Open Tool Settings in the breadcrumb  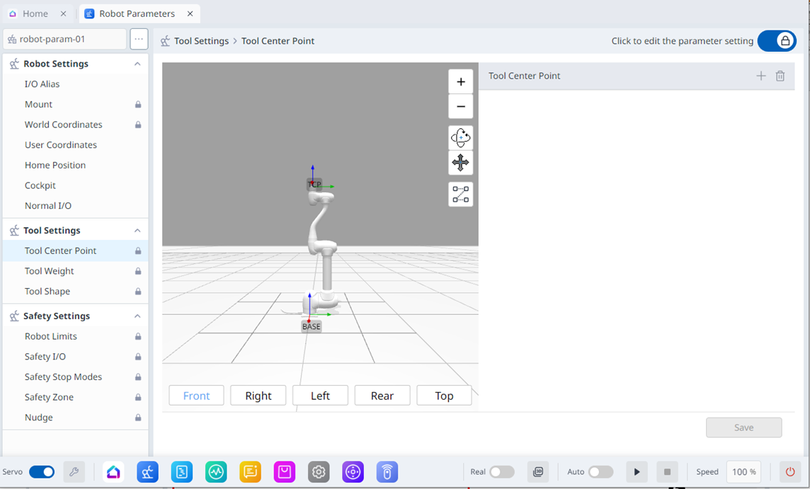click(201, 40)
